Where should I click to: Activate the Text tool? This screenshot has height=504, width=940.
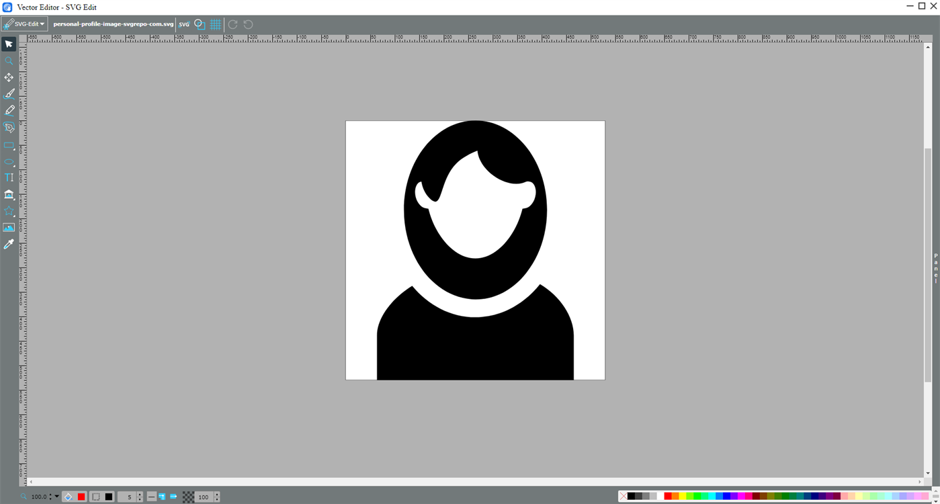tap(9, 177)
